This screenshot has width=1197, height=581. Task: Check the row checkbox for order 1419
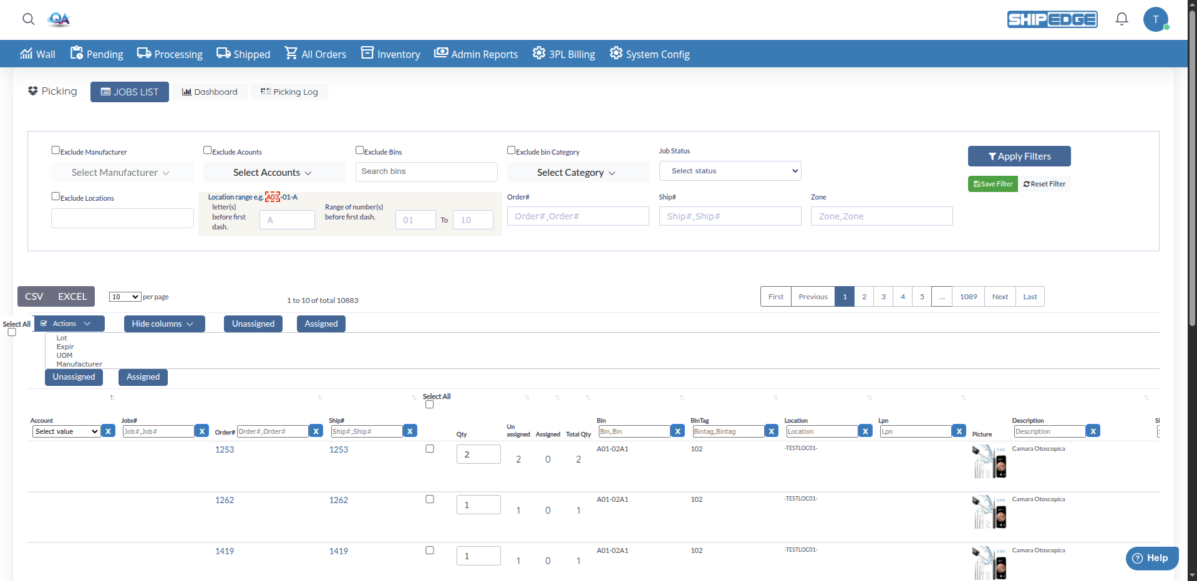coord(430,550)
